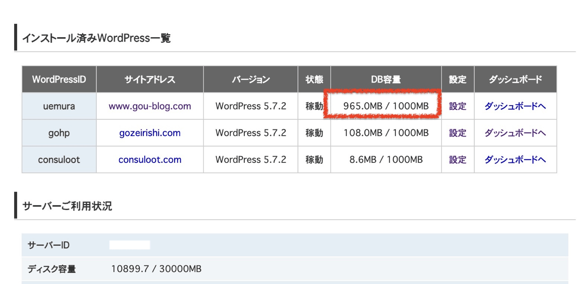Viewport: 584px width, 284px height.
Task: Click the 10899.7 / 30000MB disk value
Action: (x=156, y=269)
